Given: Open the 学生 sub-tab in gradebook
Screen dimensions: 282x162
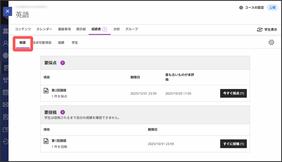Looking at the screenshot, I should point(75,43).
